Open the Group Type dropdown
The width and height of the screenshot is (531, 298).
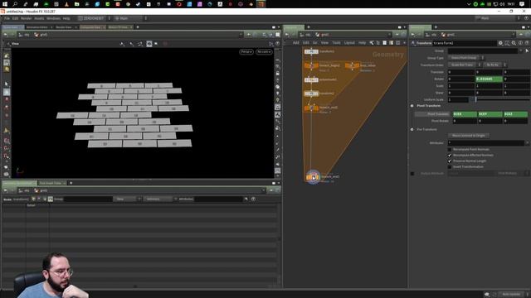tap(466, 58)
